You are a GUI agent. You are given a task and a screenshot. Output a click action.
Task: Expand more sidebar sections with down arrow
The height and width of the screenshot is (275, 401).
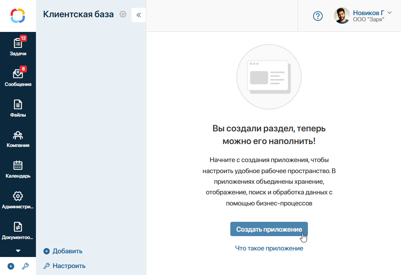(18, 251)
